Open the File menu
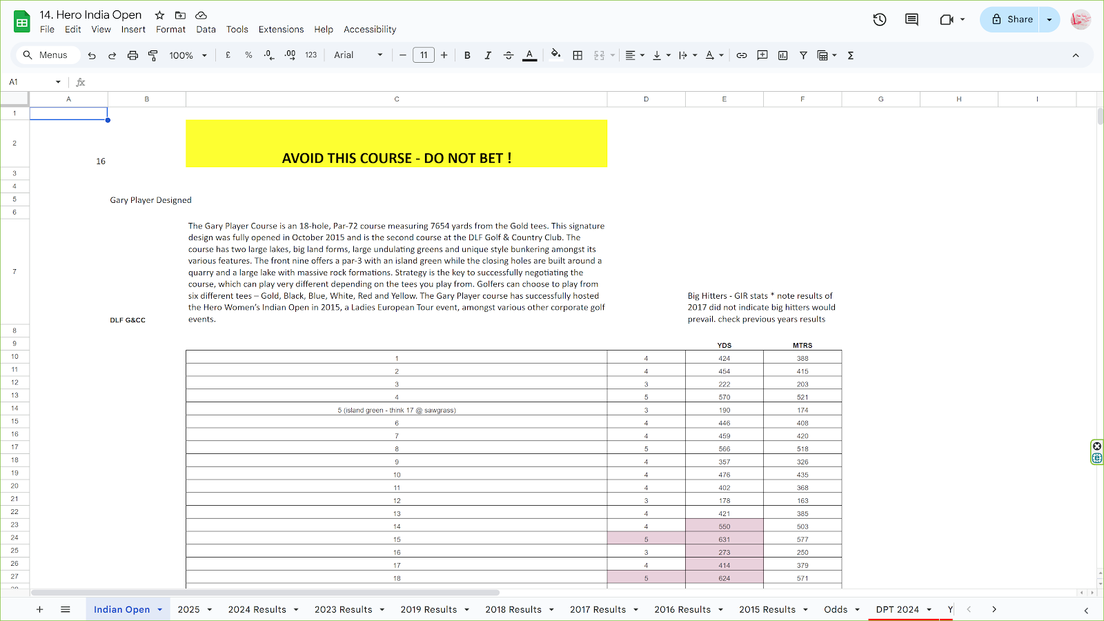 click(47, 30)
